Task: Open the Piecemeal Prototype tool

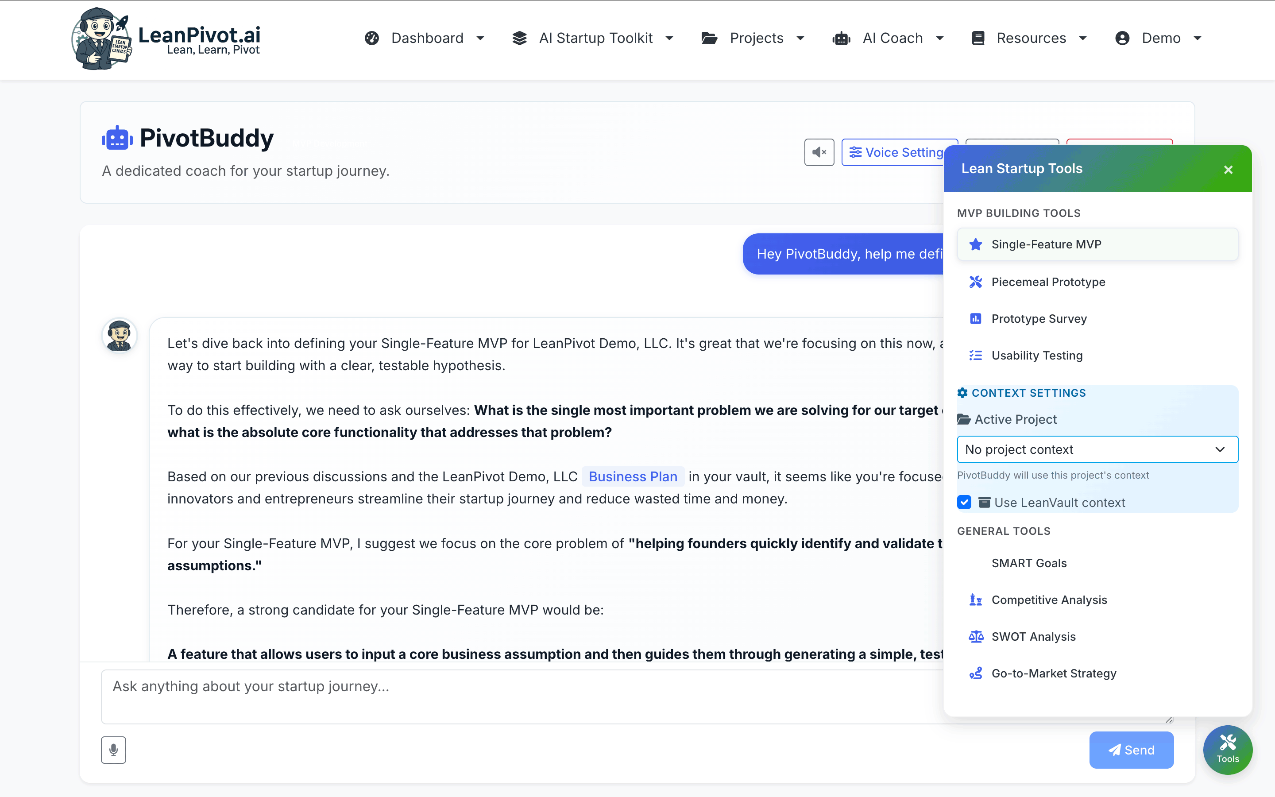Action: coord(1048,282)
